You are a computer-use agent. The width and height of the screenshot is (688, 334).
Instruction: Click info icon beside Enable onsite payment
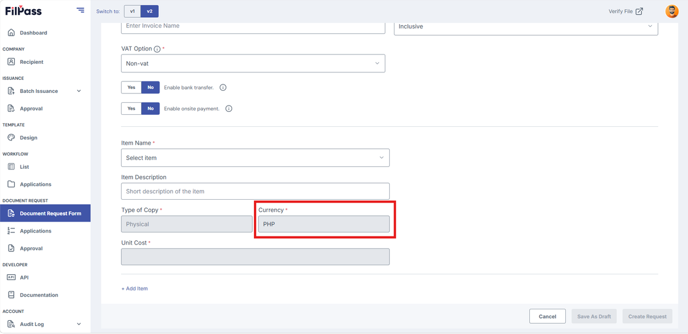[x=229, y=108]
